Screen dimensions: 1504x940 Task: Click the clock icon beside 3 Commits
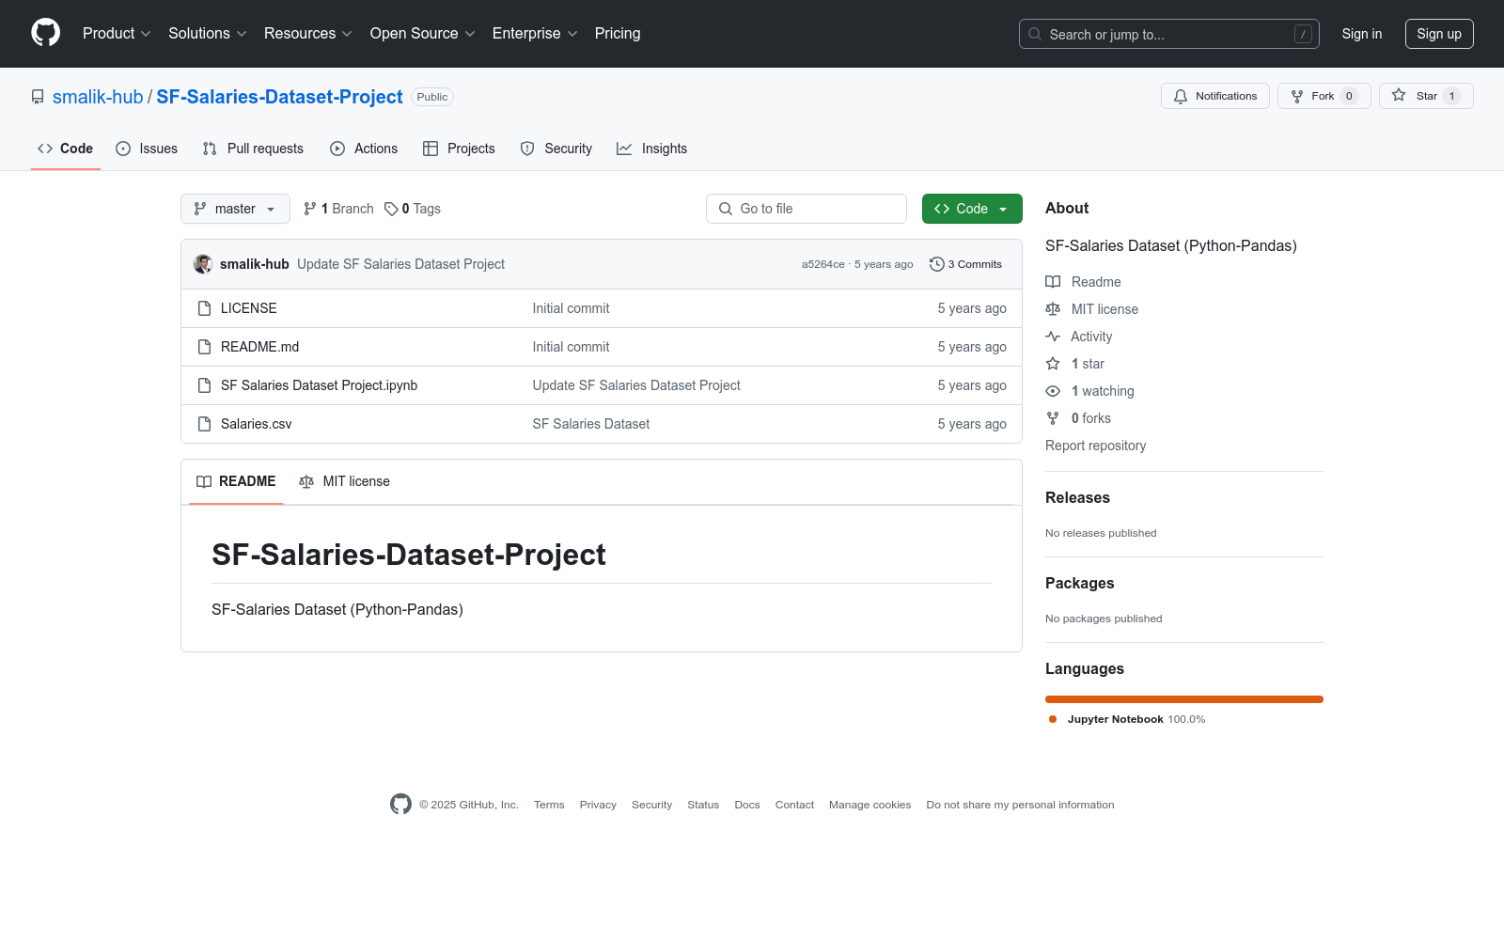pyautogui.click(x=936, y=264)
